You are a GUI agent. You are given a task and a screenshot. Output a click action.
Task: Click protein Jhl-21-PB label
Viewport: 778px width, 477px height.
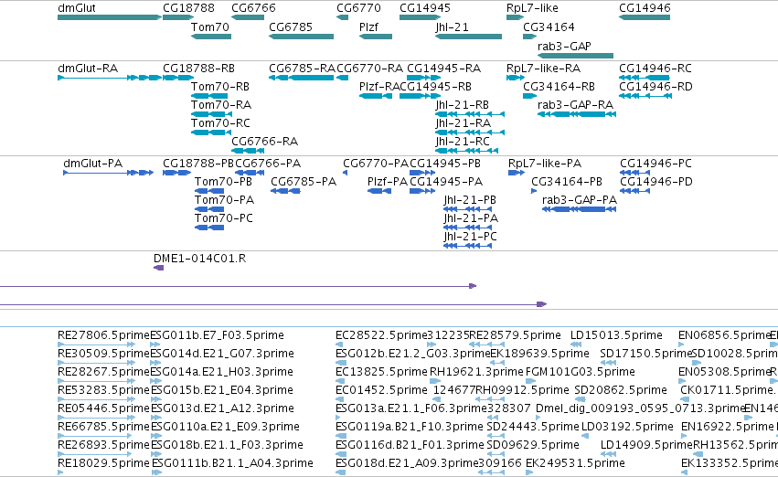tap(470, 200)
